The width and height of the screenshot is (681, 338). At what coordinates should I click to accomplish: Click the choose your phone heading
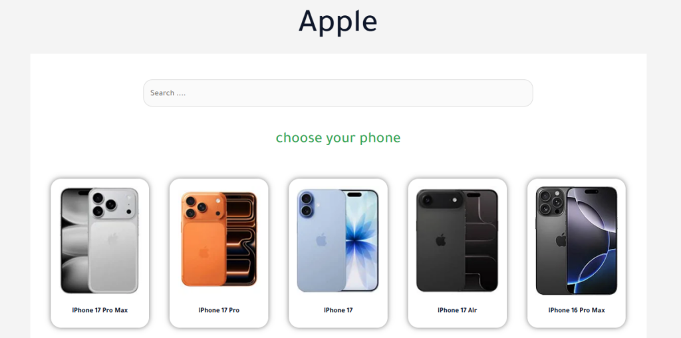(x=338, y=138)
